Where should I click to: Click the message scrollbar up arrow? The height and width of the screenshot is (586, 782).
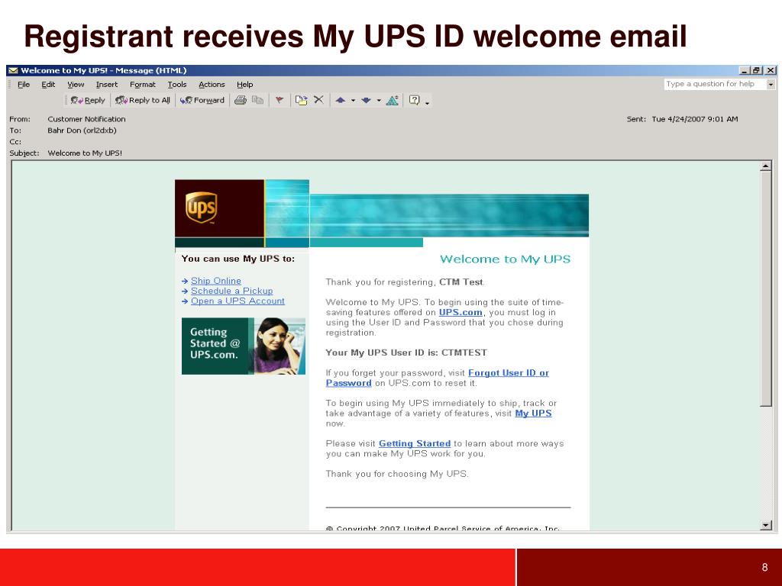[765, 166]
